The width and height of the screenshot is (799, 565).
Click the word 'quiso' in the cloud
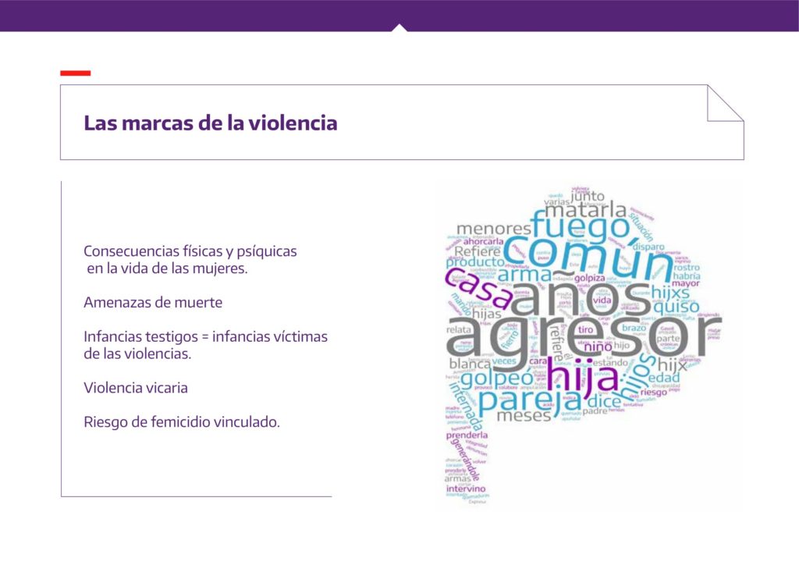[x=676, y=307]
